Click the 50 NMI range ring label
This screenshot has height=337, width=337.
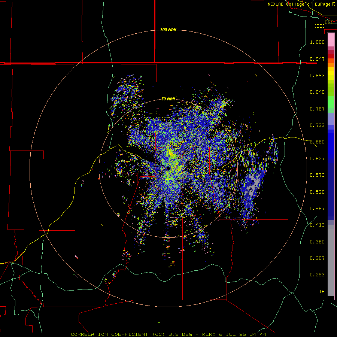[x=168, y=99]
